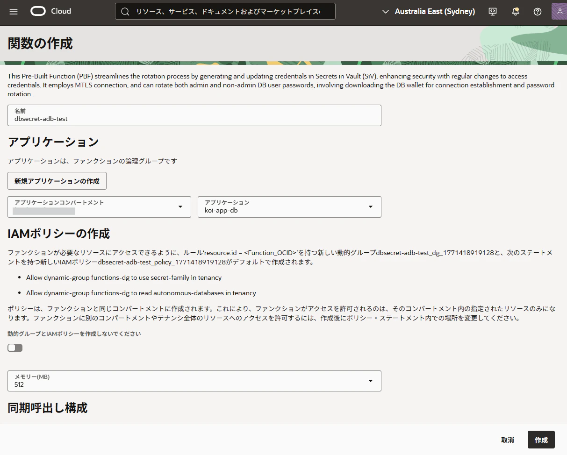Click the 同期呼出し構成 section heading
The height and width of the screenshot is (455, 567).
tap(48, 408)
